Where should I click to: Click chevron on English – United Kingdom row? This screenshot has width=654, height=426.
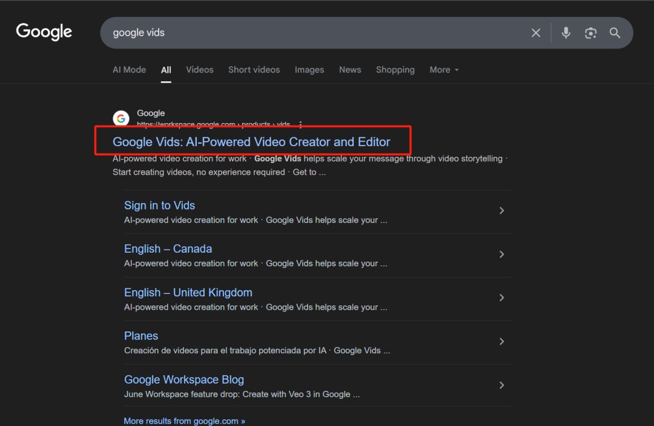pos(502,298)
